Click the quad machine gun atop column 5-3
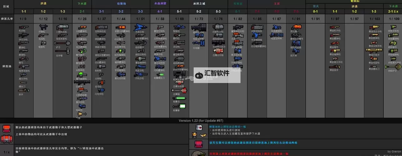 click(x=218, y=27)
